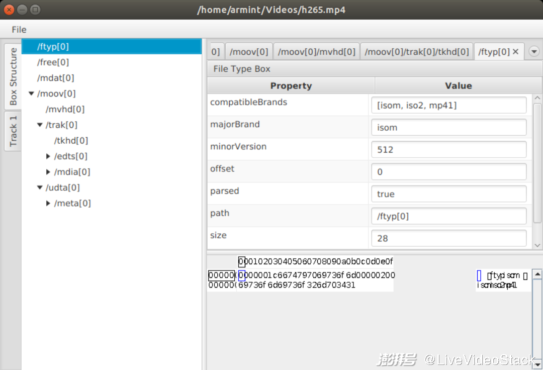Click the hex viewer scroll up arrow
The width and height of the screenshot is (543, 370).
537,274
